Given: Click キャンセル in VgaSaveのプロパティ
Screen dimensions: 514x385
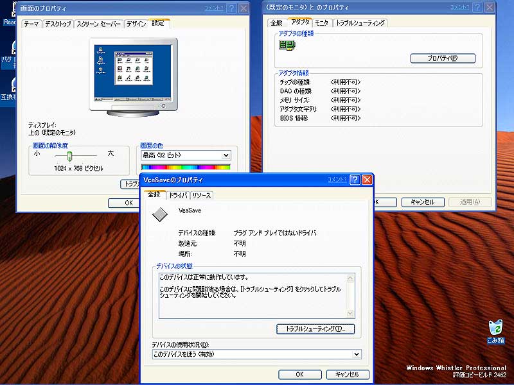Looking at the screenshot, I should 348,375.
